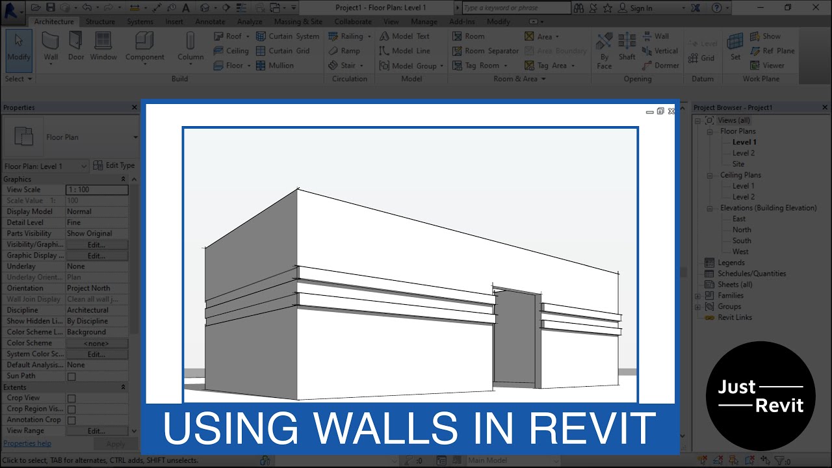Select the Curtain Grid tool
This screenshot has height=468, width=832.
point(283,51)
